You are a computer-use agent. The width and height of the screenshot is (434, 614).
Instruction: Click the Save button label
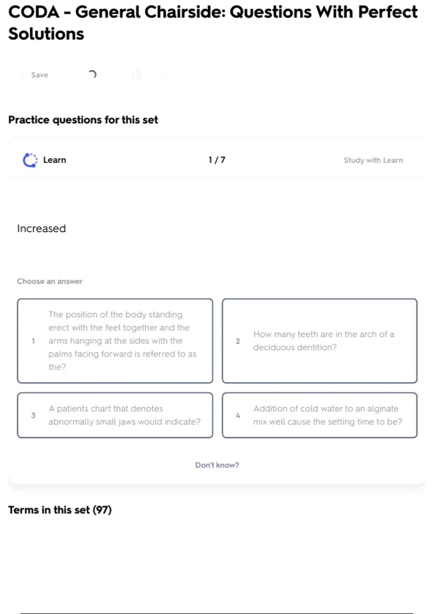[39, 75]
